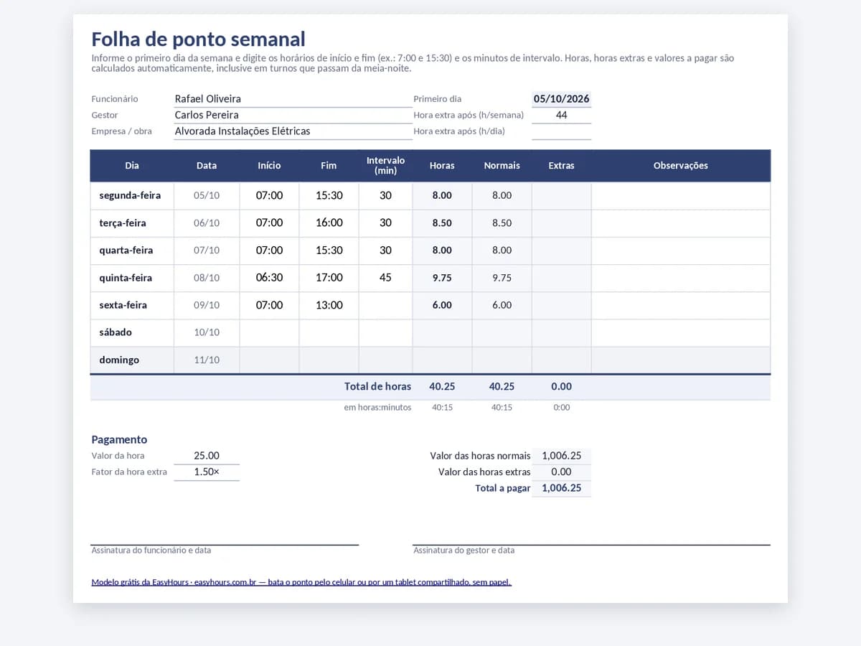Select quarta-feira Observações cell

click(x=681, y=251)
